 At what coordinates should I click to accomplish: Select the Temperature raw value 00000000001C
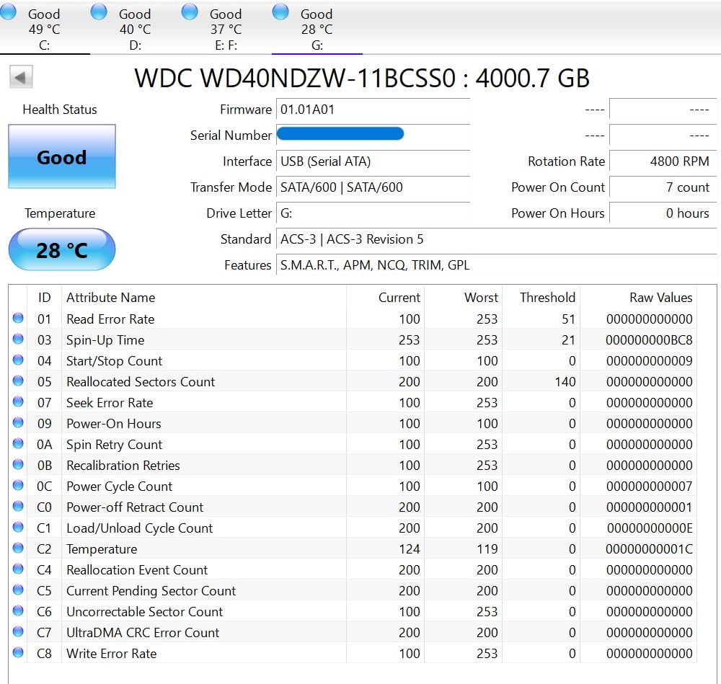coord(649,549)
